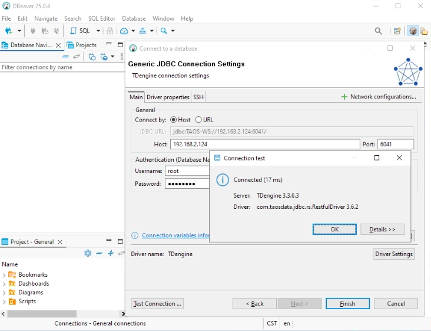Image resolution: width=431 pixels, height=331 pixels.
Task: Click Details >> in Connection test dialog
Action: coord(382,230)
